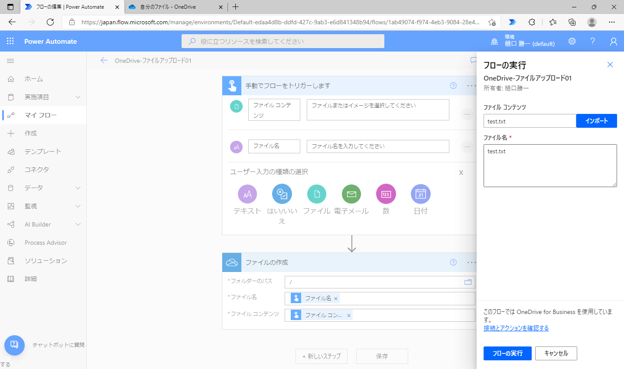Screen dimensions: 624x369
Task: Choose テキスト input type
Action: point(247,194)
